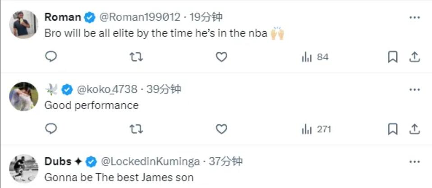Image resolution: width=432 pixels, height=188 pixels.
Task: Open more options on koko_4738 tweet
Action: click(x=414, y=90)
